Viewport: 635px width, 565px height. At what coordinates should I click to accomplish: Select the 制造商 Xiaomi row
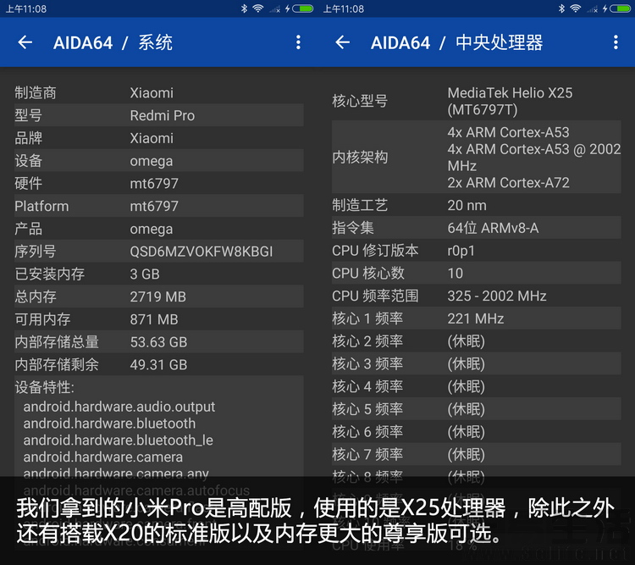(159, 93)
